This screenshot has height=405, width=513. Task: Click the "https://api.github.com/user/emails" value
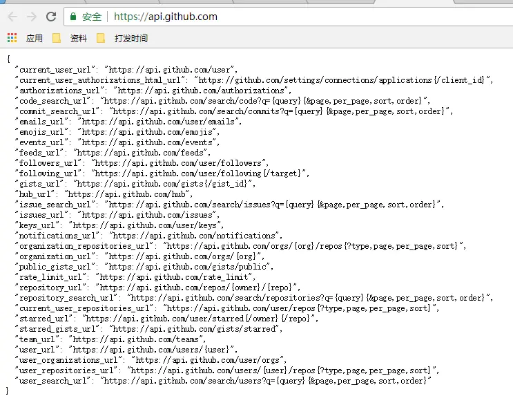click(158, 122)
